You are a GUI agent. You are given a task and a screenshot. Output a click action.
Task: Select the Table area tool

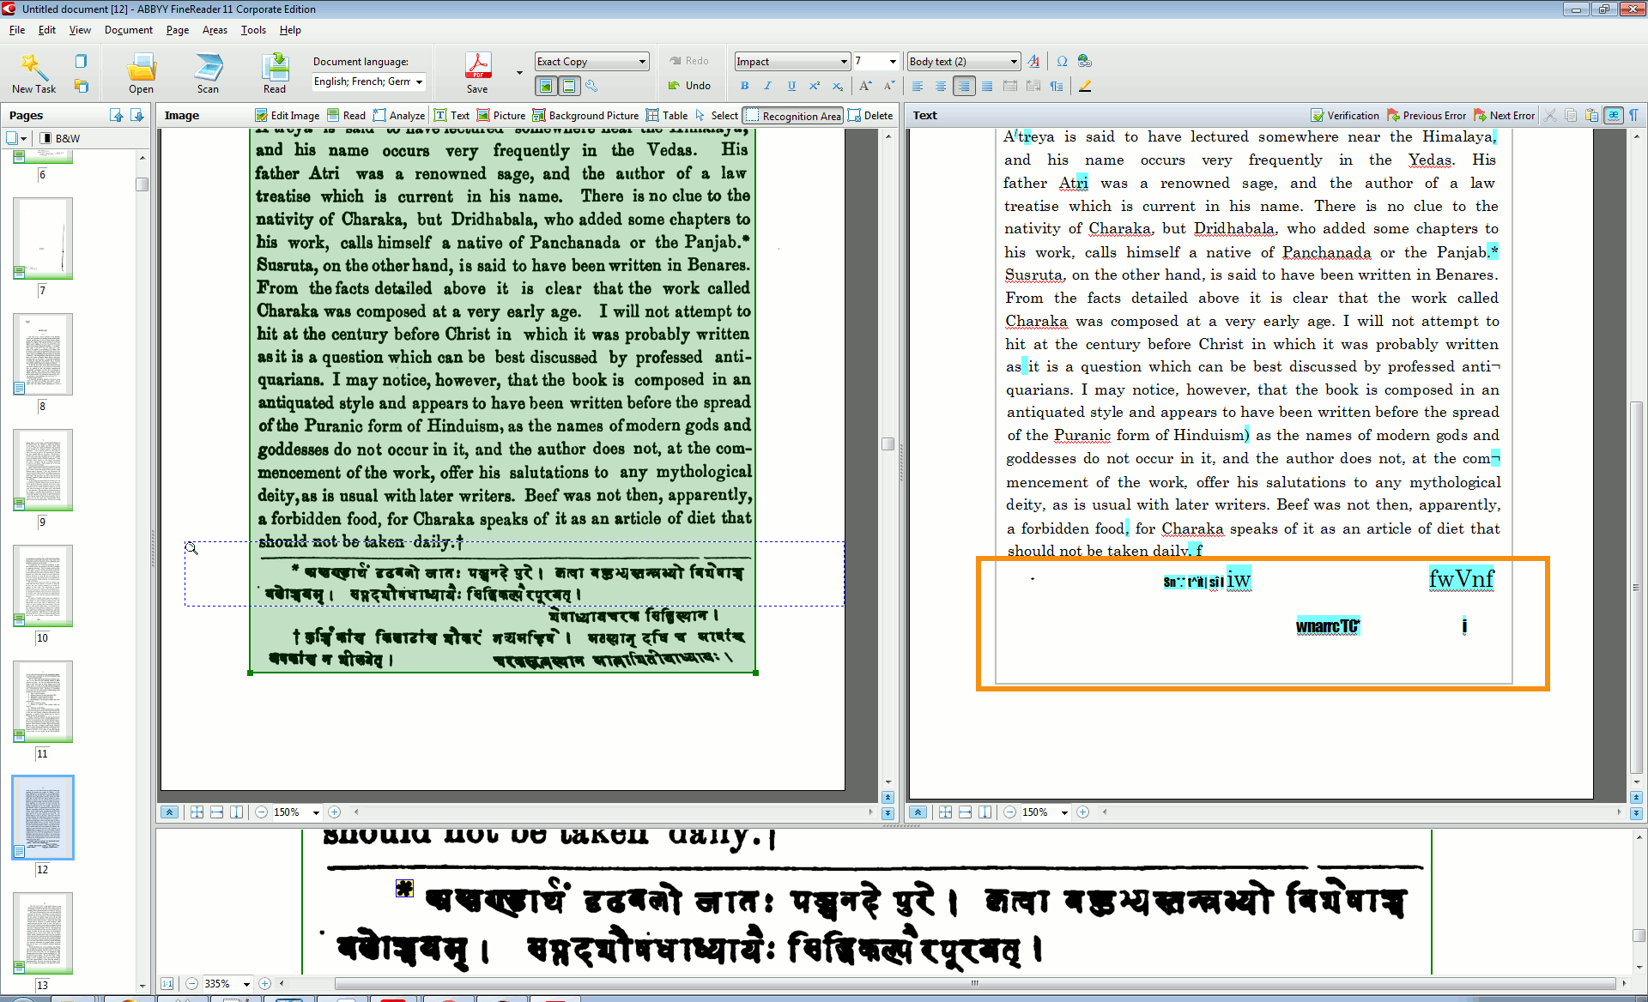(x=667, y=115)
